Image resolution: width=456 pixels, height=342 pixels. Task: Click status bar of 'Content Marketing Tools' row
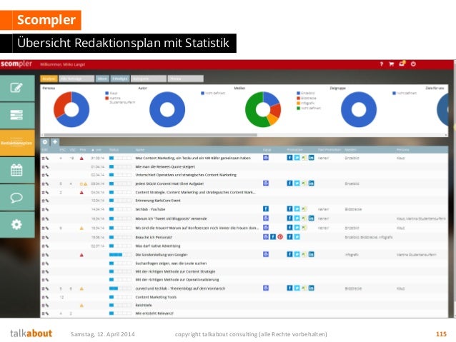120,297
